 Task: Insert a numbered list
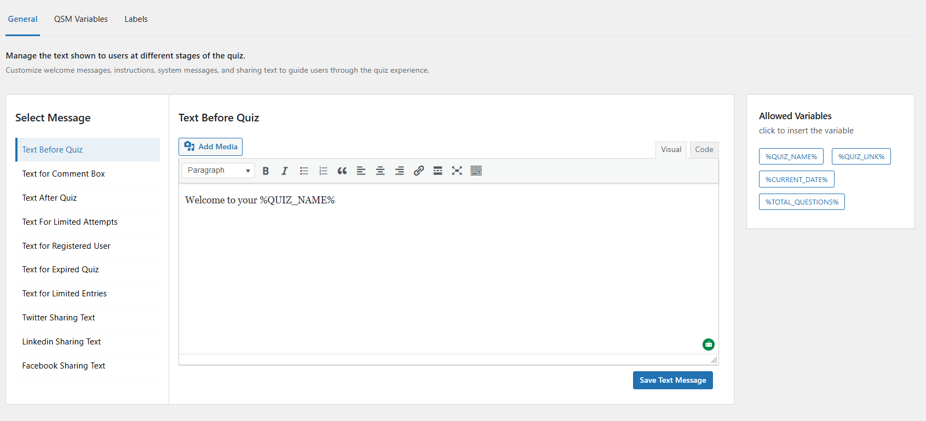click(323, 171)
